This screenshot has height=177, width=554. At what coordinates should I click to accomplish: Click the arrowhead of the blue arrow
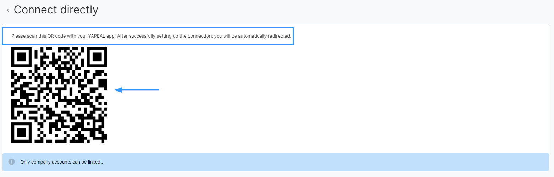click(118, 90)
